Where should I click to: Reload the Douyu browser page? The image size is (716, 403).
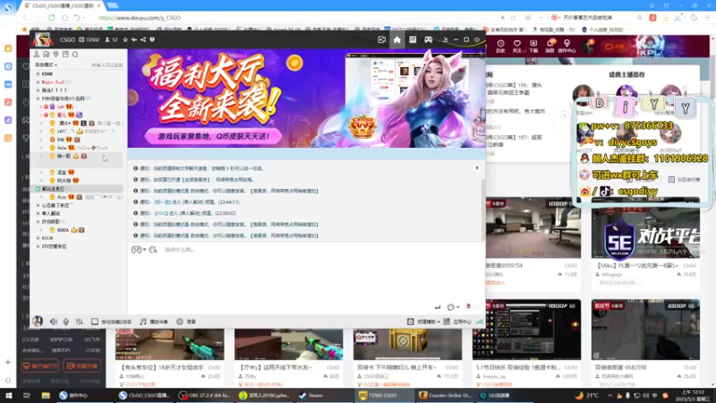click(51, 18)
